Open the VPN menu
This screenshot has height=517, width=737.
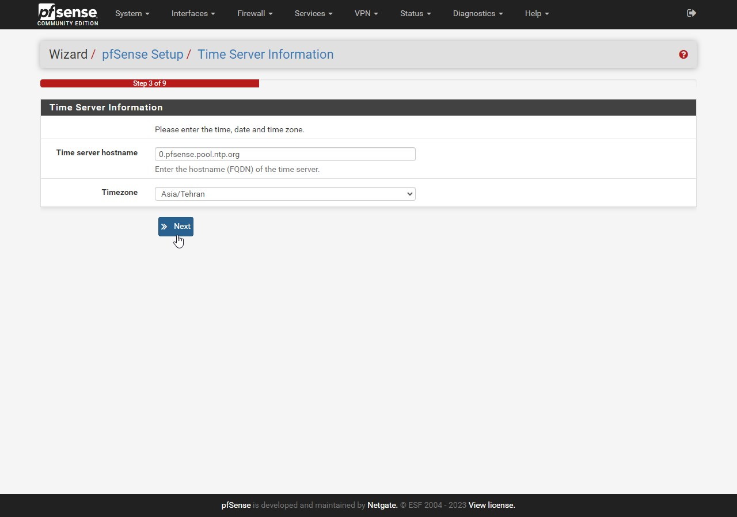click(x=366, y=13)
